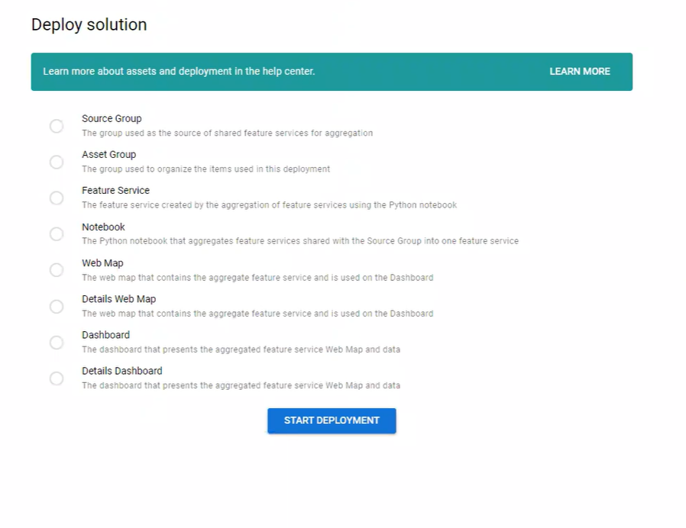Click the Python notebook description under Notebook

click(299, 241)
